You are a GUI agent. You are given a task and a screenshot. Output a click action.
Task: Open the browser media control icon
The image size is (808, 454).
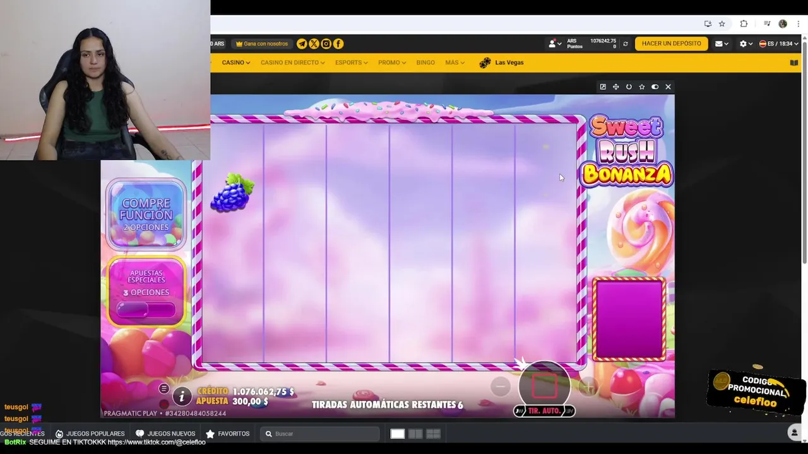pyautogui.click(x=767, y=24)
